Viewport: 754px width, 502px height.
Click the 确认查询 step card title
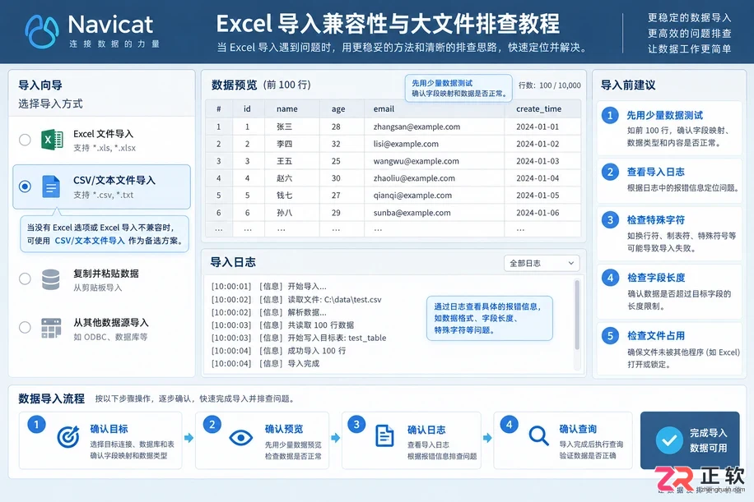click(578, 429)
